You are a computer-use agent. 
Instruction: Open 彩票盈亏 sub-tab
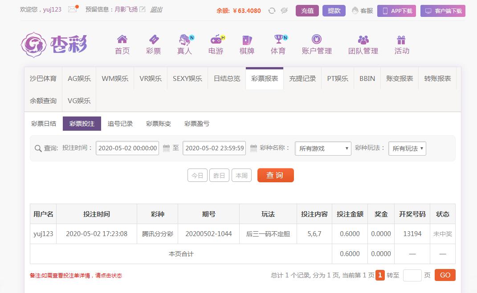coord(197,124)
